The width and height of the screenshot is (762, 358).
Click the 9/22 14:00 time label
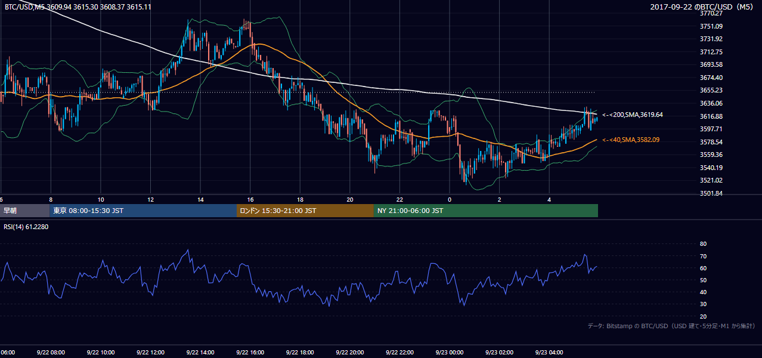[200, 353]
